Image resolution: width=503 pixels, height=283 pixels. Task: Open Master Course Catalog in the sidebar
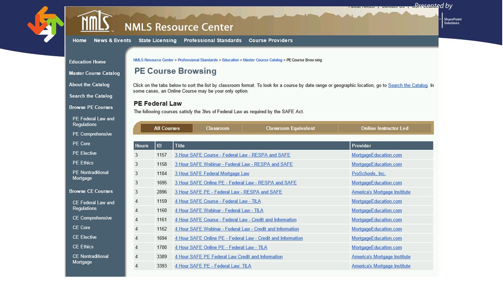pyautogui.click(x=94, y=73)
